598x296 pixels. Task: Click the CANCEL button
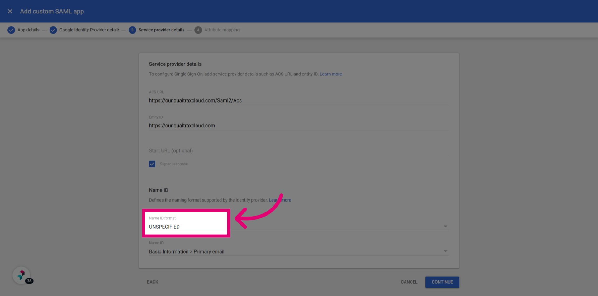tap(409, 282)
